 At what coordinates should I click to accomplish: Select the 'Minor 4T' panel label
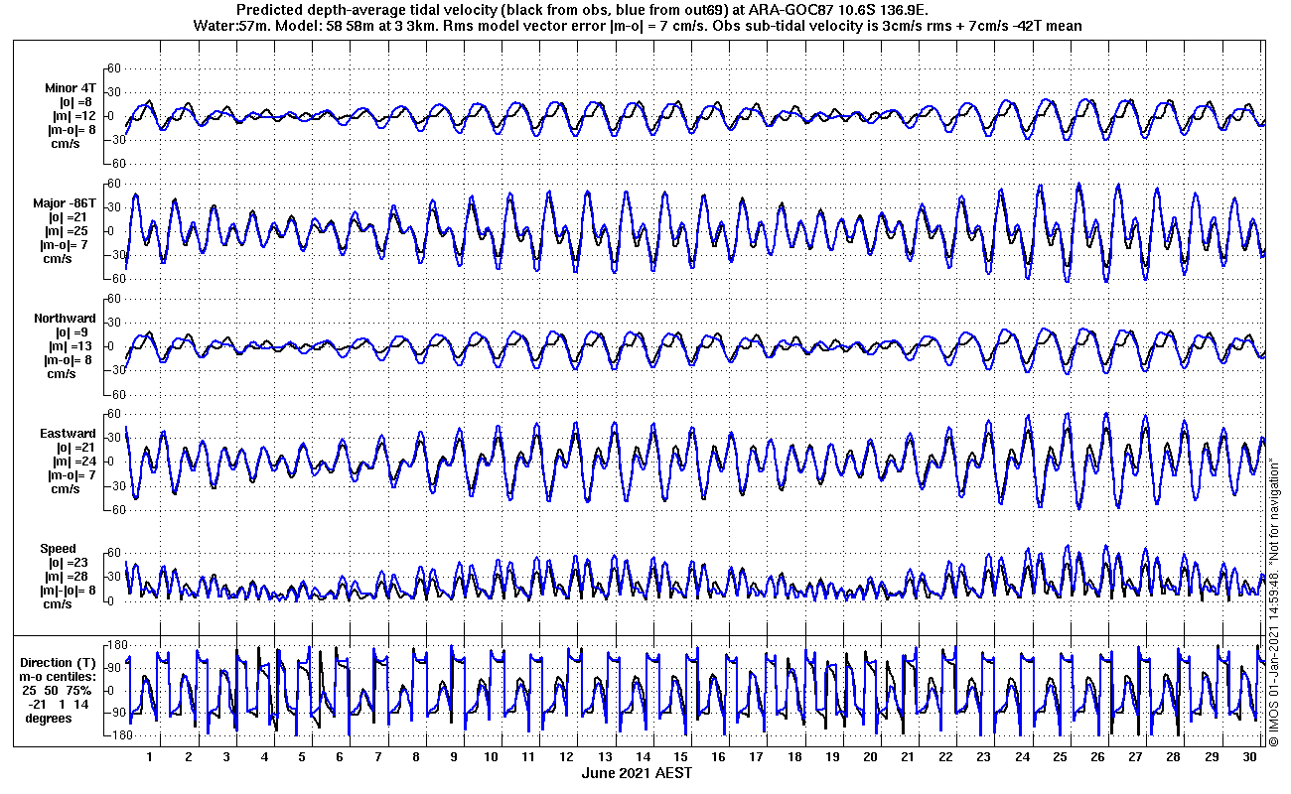point(72,87)
